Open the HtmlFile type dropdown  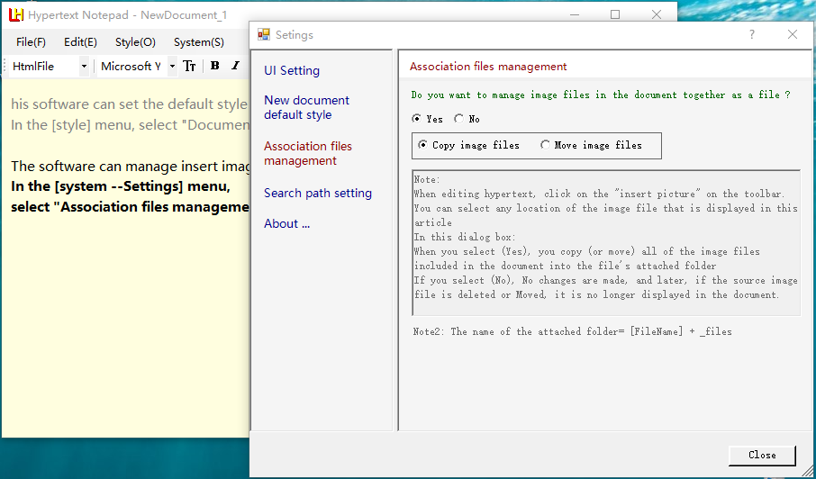tap(84, 67)
